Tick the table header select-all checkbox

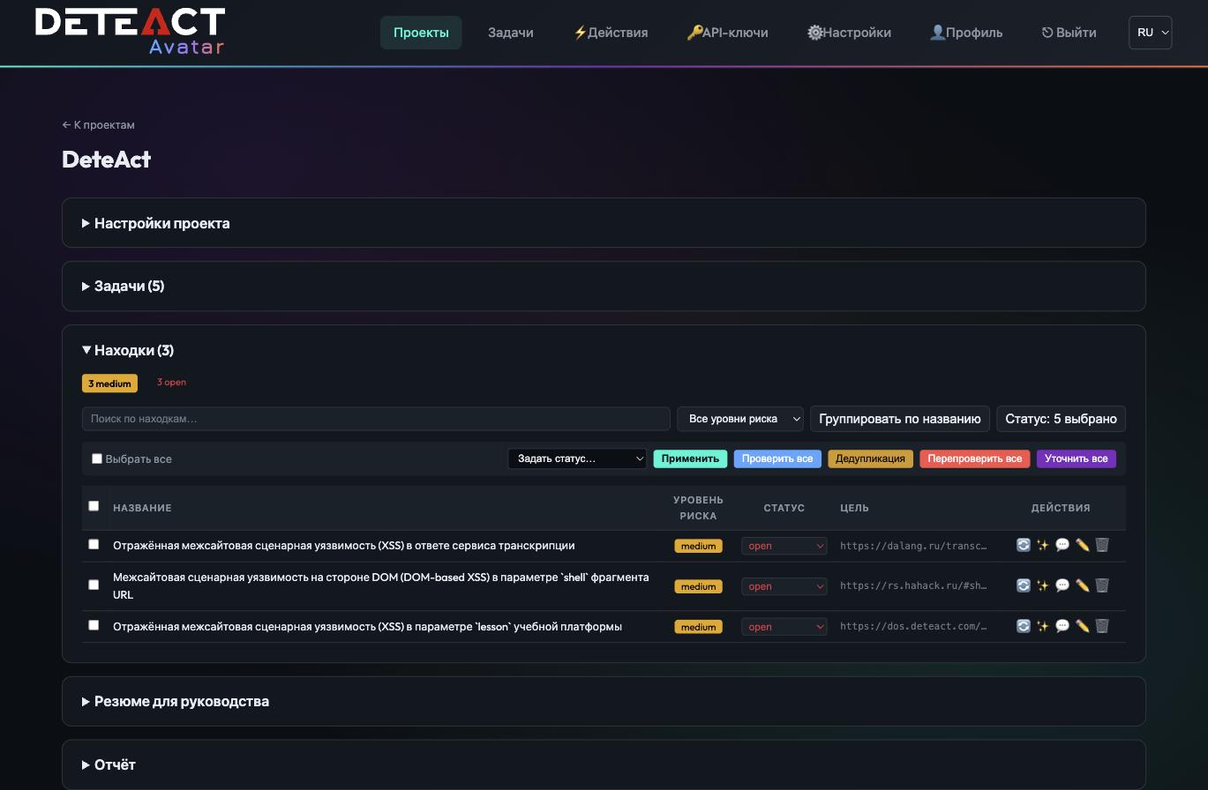pos(94,506)
